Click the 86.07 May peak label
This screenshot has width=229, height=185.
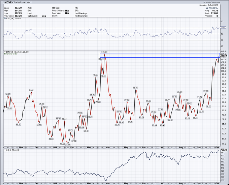135,88
